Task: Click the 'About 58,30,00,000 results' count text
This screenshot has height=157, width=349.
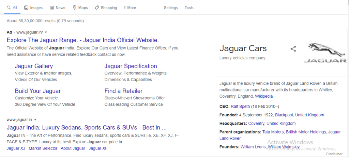Action: 45,21
